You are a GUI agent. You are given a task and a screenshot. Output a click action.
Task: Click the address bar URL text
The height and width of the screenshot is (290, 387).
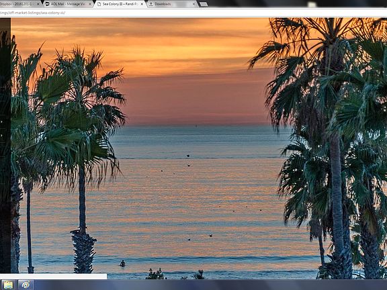point(32,13)
